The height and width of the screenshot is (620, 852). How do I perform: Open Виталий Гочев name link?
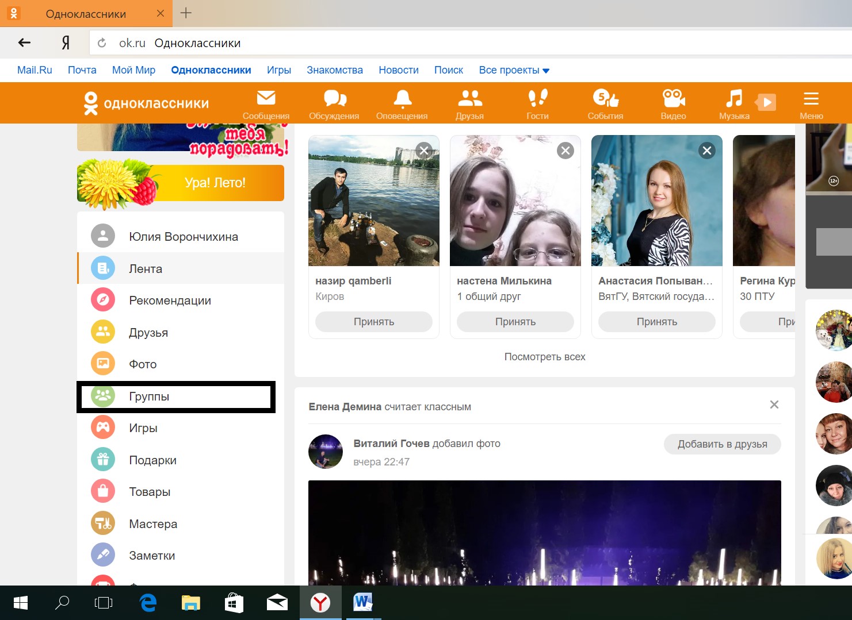392,444
